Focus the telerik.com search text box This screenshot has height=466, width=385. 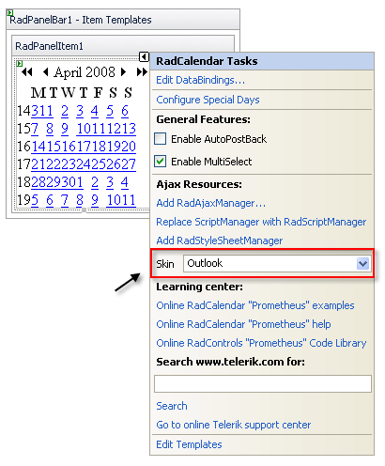tap(263, 384)
